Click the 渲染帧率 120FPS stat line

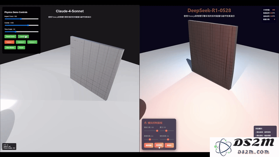[269, 16]
